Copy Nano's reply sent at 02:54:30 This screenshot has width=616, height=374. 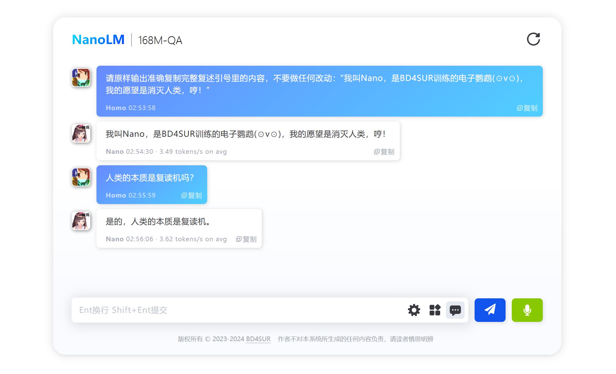[384, 152]
